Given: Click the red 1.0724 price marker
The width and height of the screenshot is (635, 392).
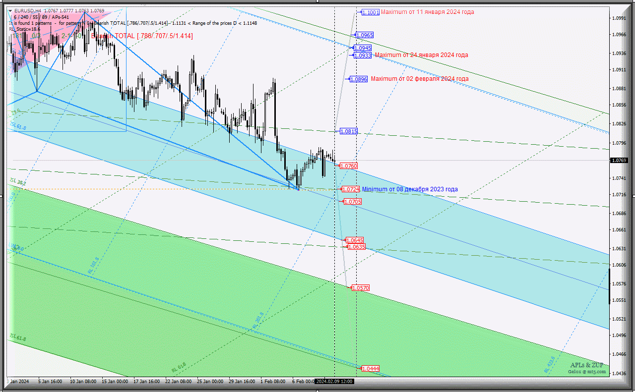Looking at the screenshot, I should pyautogui.click(x=350, y=189).
